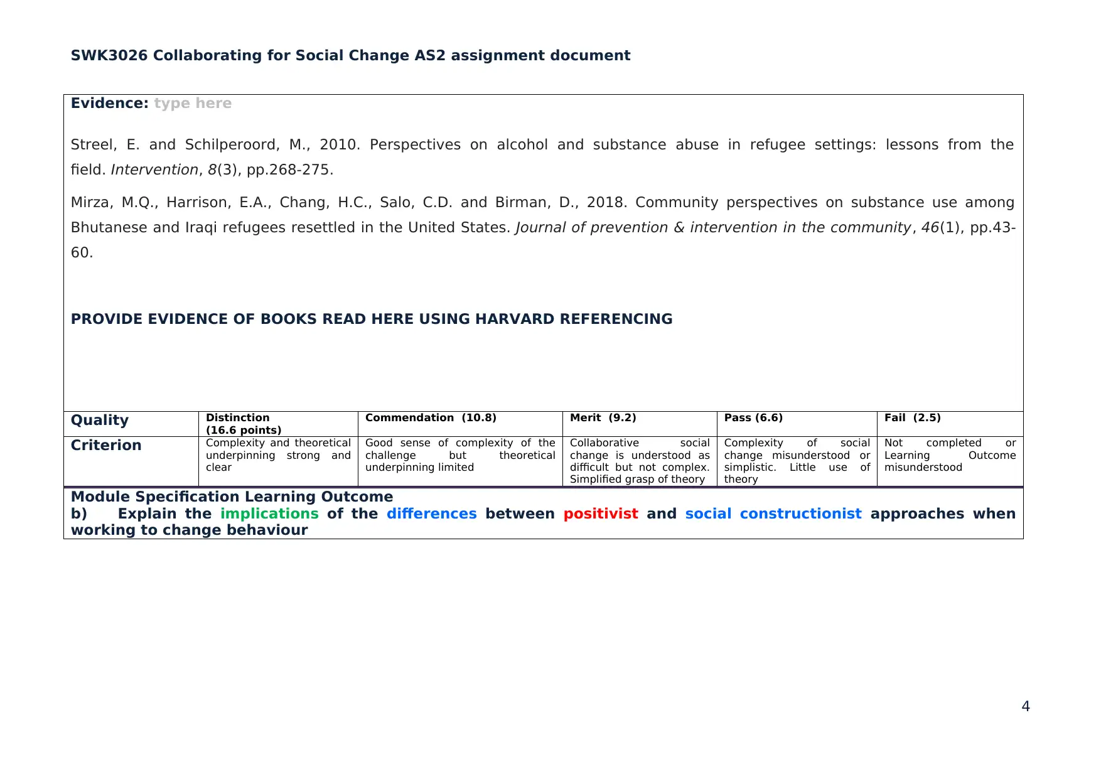Click the blue phrase 'social constructionist'
1101x779 pixels.
point(773,513)
